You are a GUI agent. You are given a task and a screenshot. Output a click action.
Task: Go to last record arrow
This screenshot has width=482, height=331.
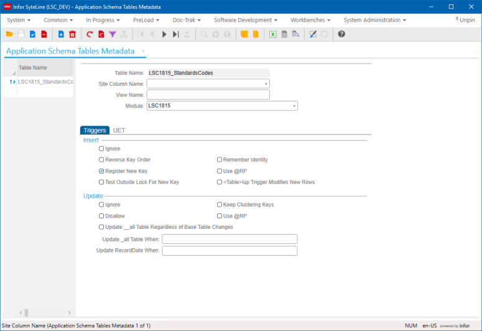click(x=175, y=34)
